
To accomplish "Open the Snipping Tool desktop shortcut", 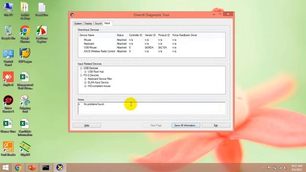I will (x=25, y=104).
